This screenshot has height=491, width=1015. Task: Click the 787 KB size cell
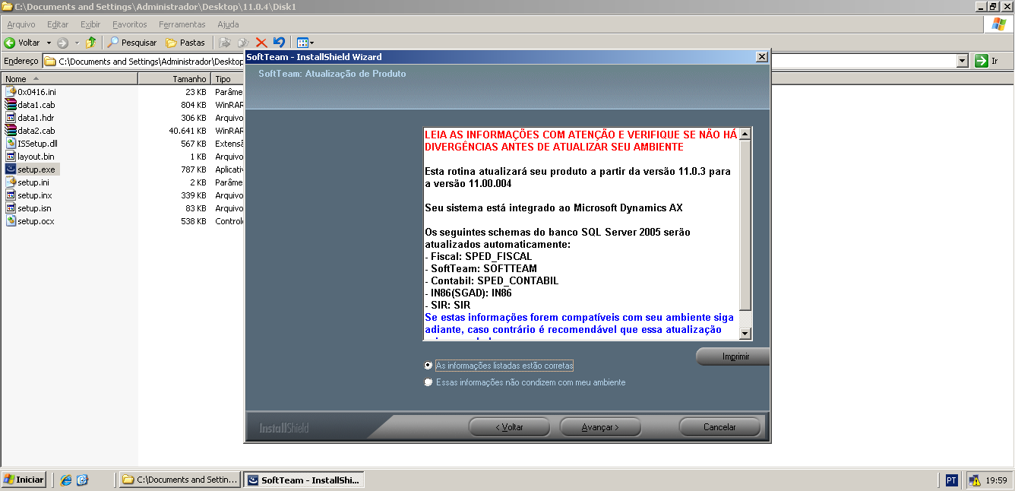193,169
